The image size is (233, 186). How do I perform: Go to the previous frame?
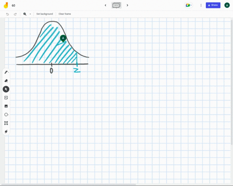pyautogui.click(x=105, y=5)
